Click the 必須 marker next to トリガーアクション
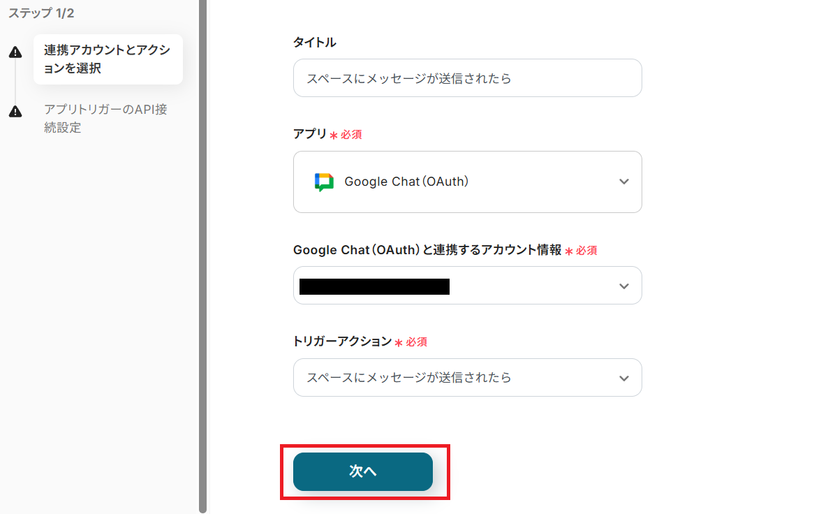Image resolution: width=821 pixels, height=514 pixels. pyautogui.click(x=416, y=342)
